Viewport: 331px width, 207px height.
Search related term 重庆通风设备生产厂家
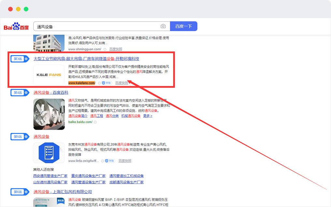(x=88, y=176)
